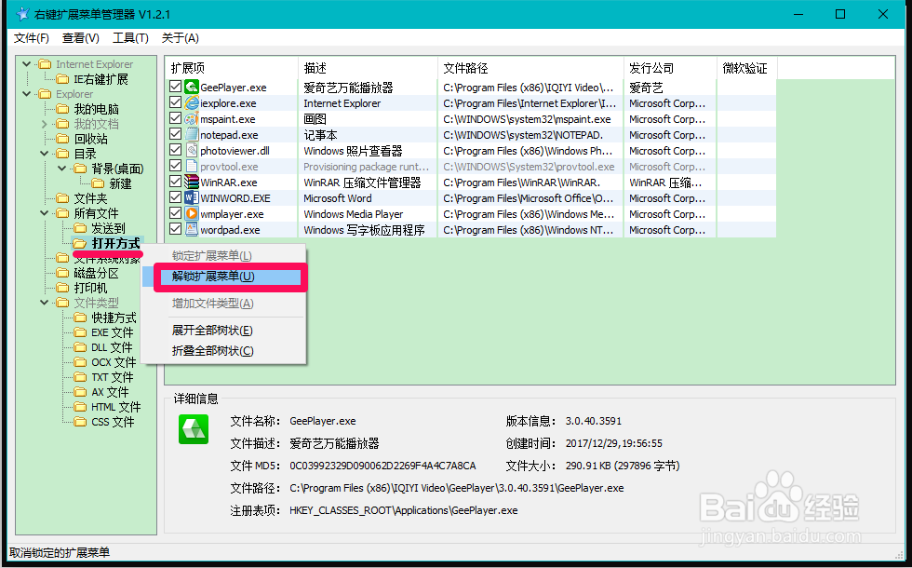This screenshot has height=568, width=912.
Task: Click the iexplore.exe Internet Explorer icon
Action: [x=192, y=103]
